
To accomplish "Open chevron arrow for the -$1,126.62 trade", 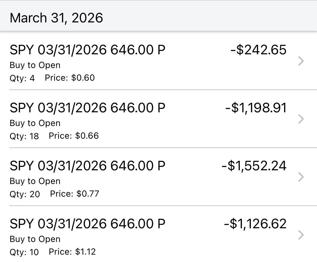I will tap(301, 235).
